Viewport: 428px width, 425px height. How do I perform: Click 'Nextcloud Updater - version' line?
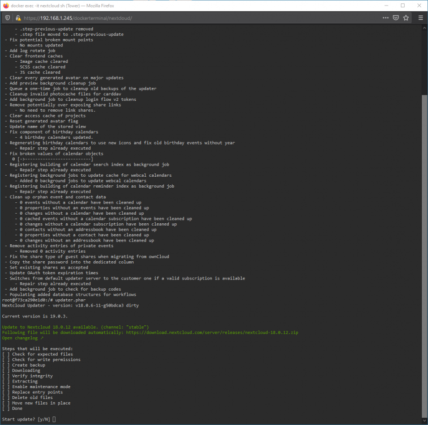click(70, 305)
